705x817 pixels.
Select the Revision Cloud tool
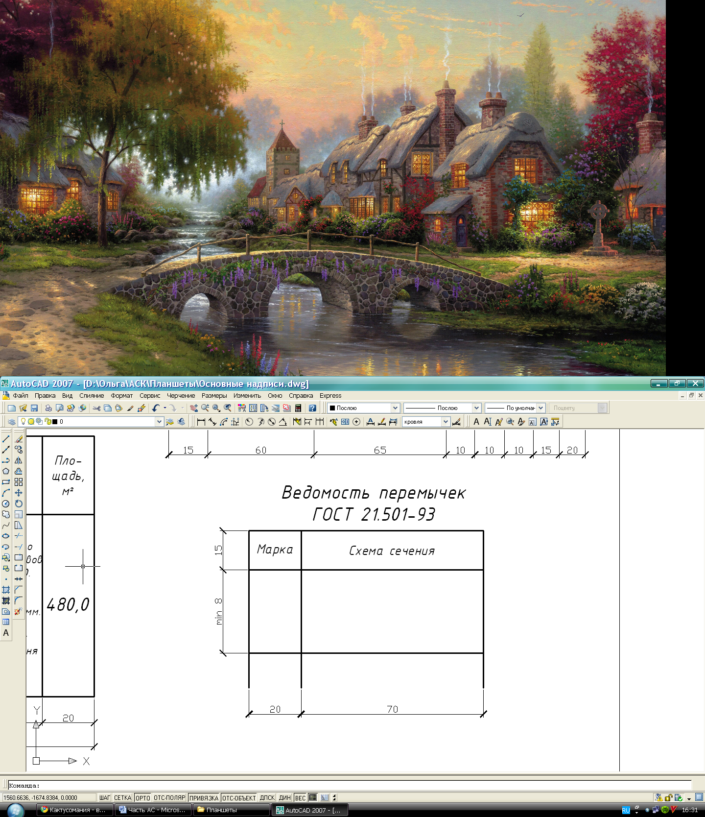coord(6,514)
